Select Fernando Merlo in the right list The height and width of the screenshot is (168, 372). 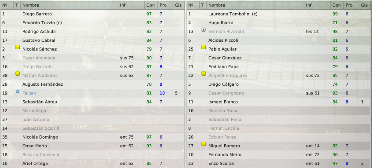[x=225, y=154]
